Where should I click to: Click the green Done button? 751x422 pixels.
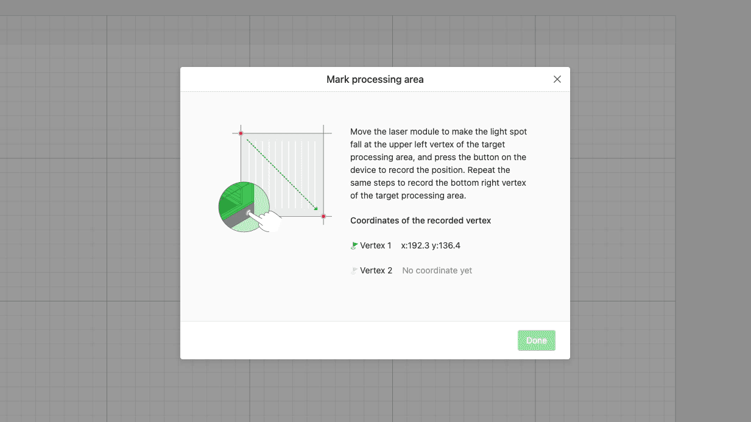coord(536,340)
